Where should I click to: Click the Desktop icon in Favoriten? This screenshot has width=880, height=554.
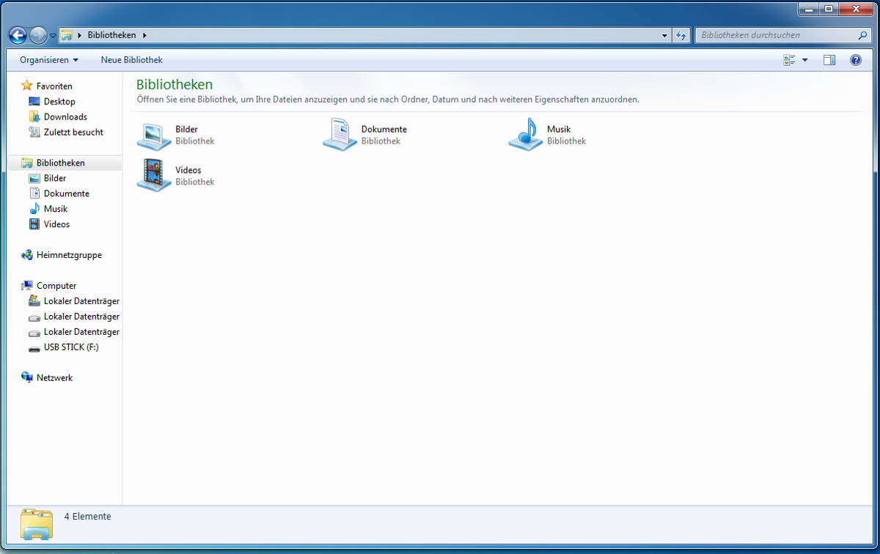(34, 102)
